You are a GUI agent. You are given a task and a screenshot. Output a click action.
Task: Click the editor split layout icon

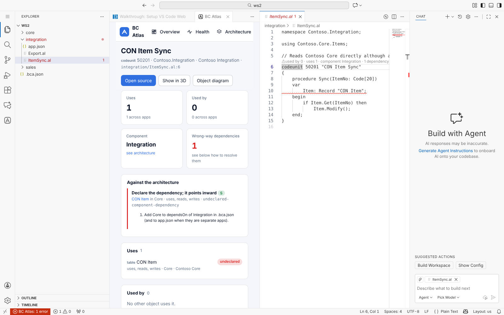[x=394, y=17]
